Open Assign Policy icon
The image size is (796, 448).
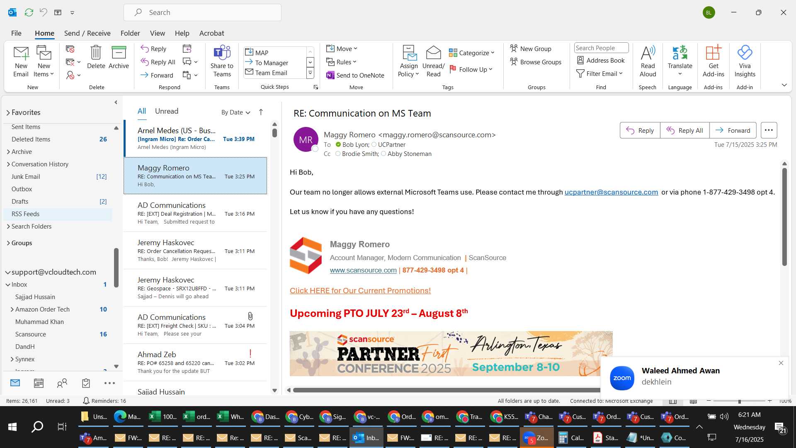click(408, 61)
